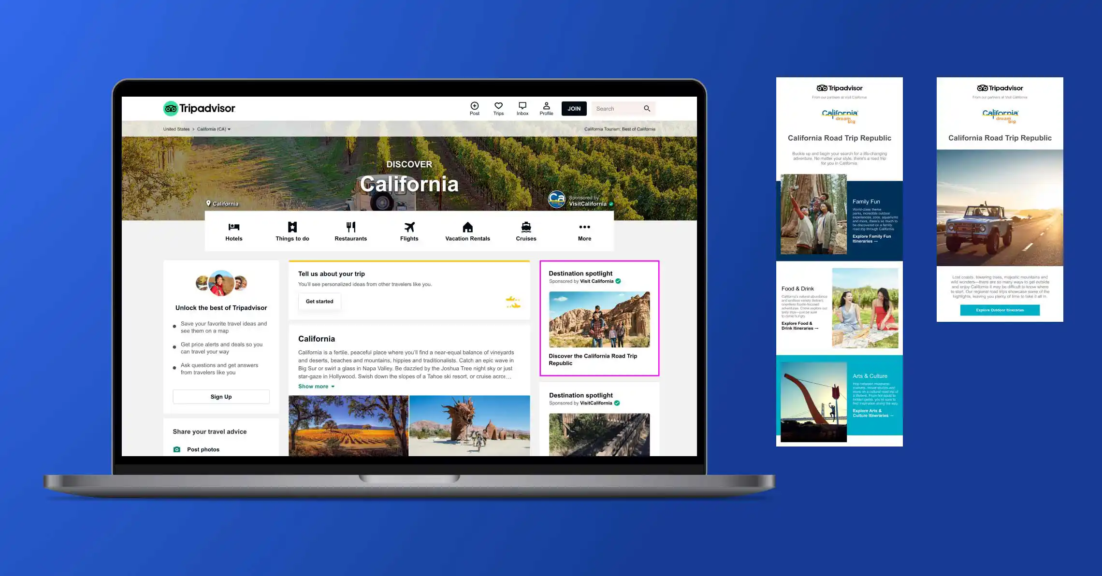Screen dimensions: 1102x576
Task: Click the Sign Up button on sidebar
Action: click(x=220, y=397)
